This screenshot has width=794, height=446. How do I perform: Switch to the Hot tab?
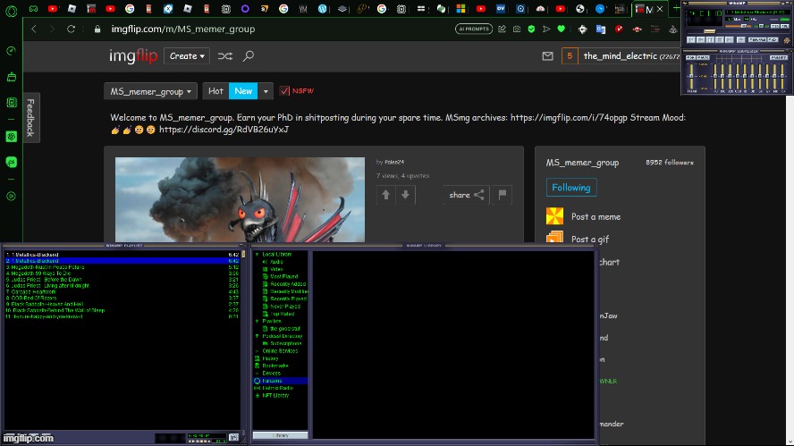(215, 91)
